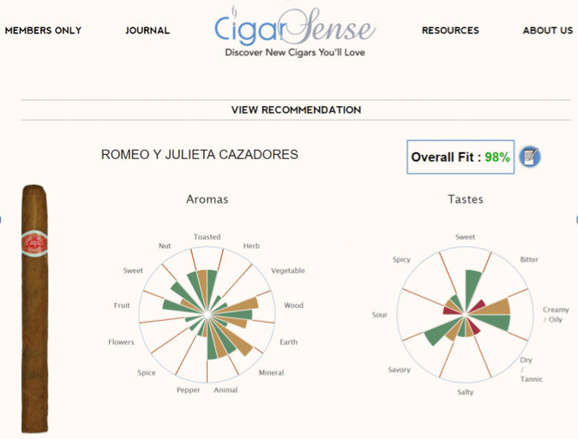
Task: Click the Sweet label on Aromas chart
Action: (x=133, y=270)
